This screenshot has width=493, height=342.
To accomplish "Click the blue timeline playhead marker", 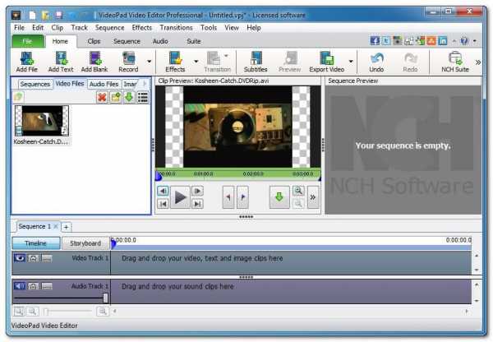I will click(x=113, y=243).
